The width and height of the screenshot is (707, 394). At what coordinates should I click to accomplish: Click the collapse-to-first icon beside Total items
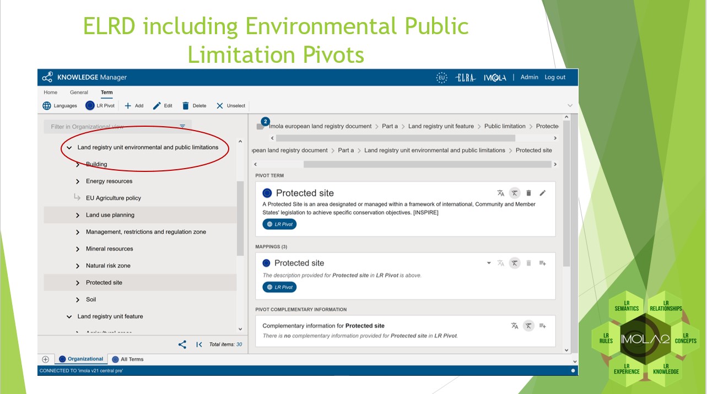199,344
